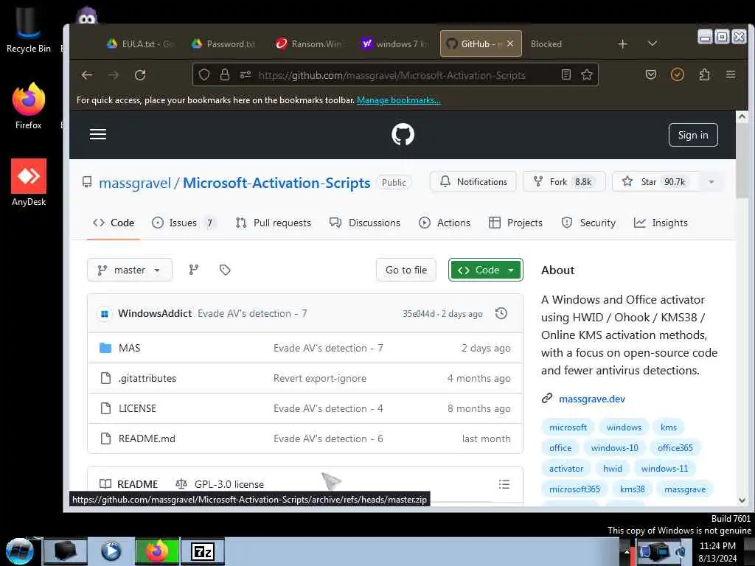This screenshot has height=566, width=755.
Task: Reload the page with the refresh icon
Action: pyautogui.click(x=140, y=75)
